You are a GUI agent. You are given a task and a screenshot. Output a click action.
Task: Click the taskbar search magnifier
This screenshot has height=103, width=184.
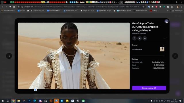click(8, 101)
